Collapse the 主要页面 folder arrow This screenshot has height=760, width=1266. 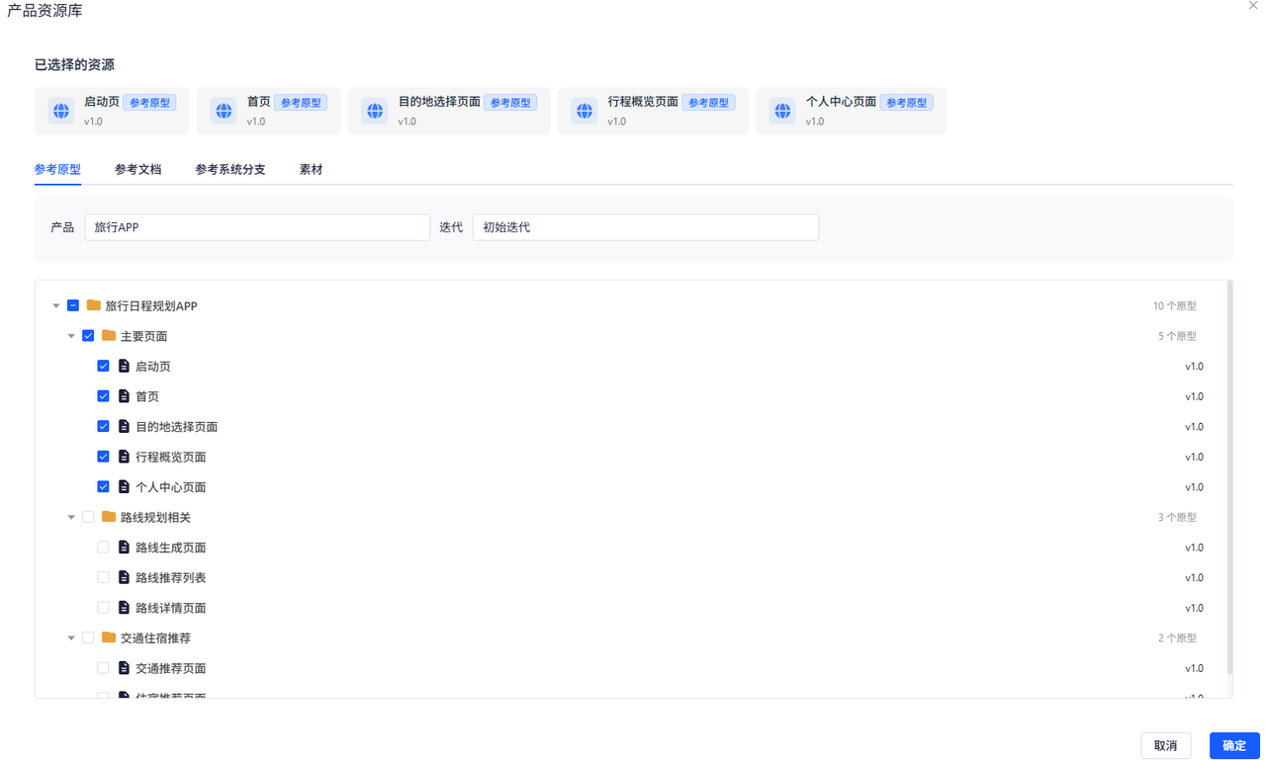click(71, 336)
